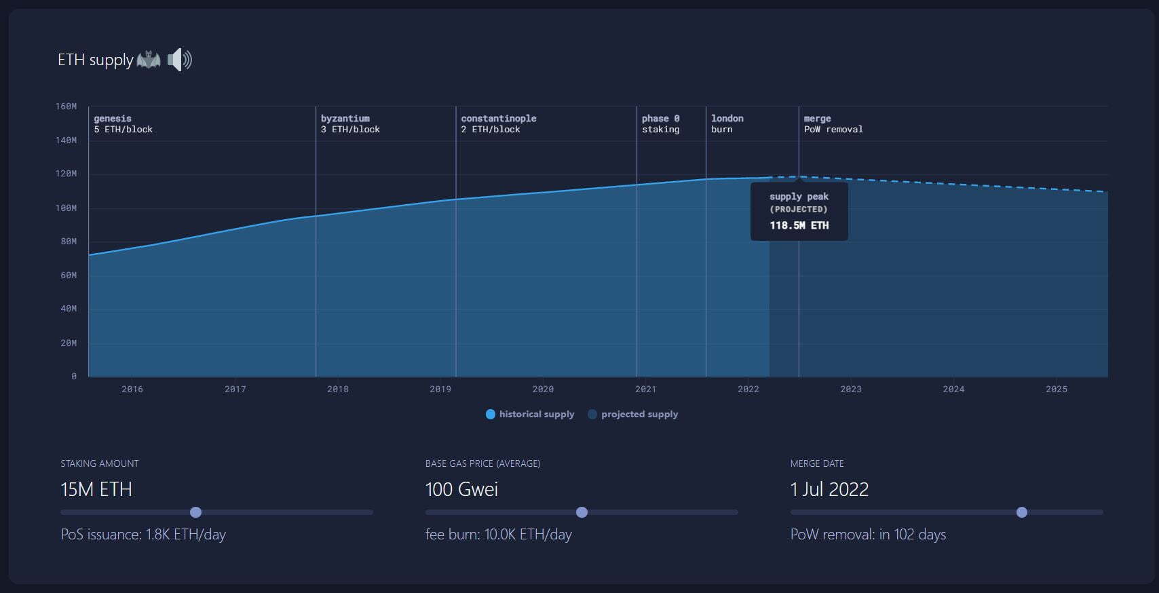The height and width of the screenshot is (593, 1159).
Task: Adjust the base gas price slider handle
Action: (x=582, y=512)
